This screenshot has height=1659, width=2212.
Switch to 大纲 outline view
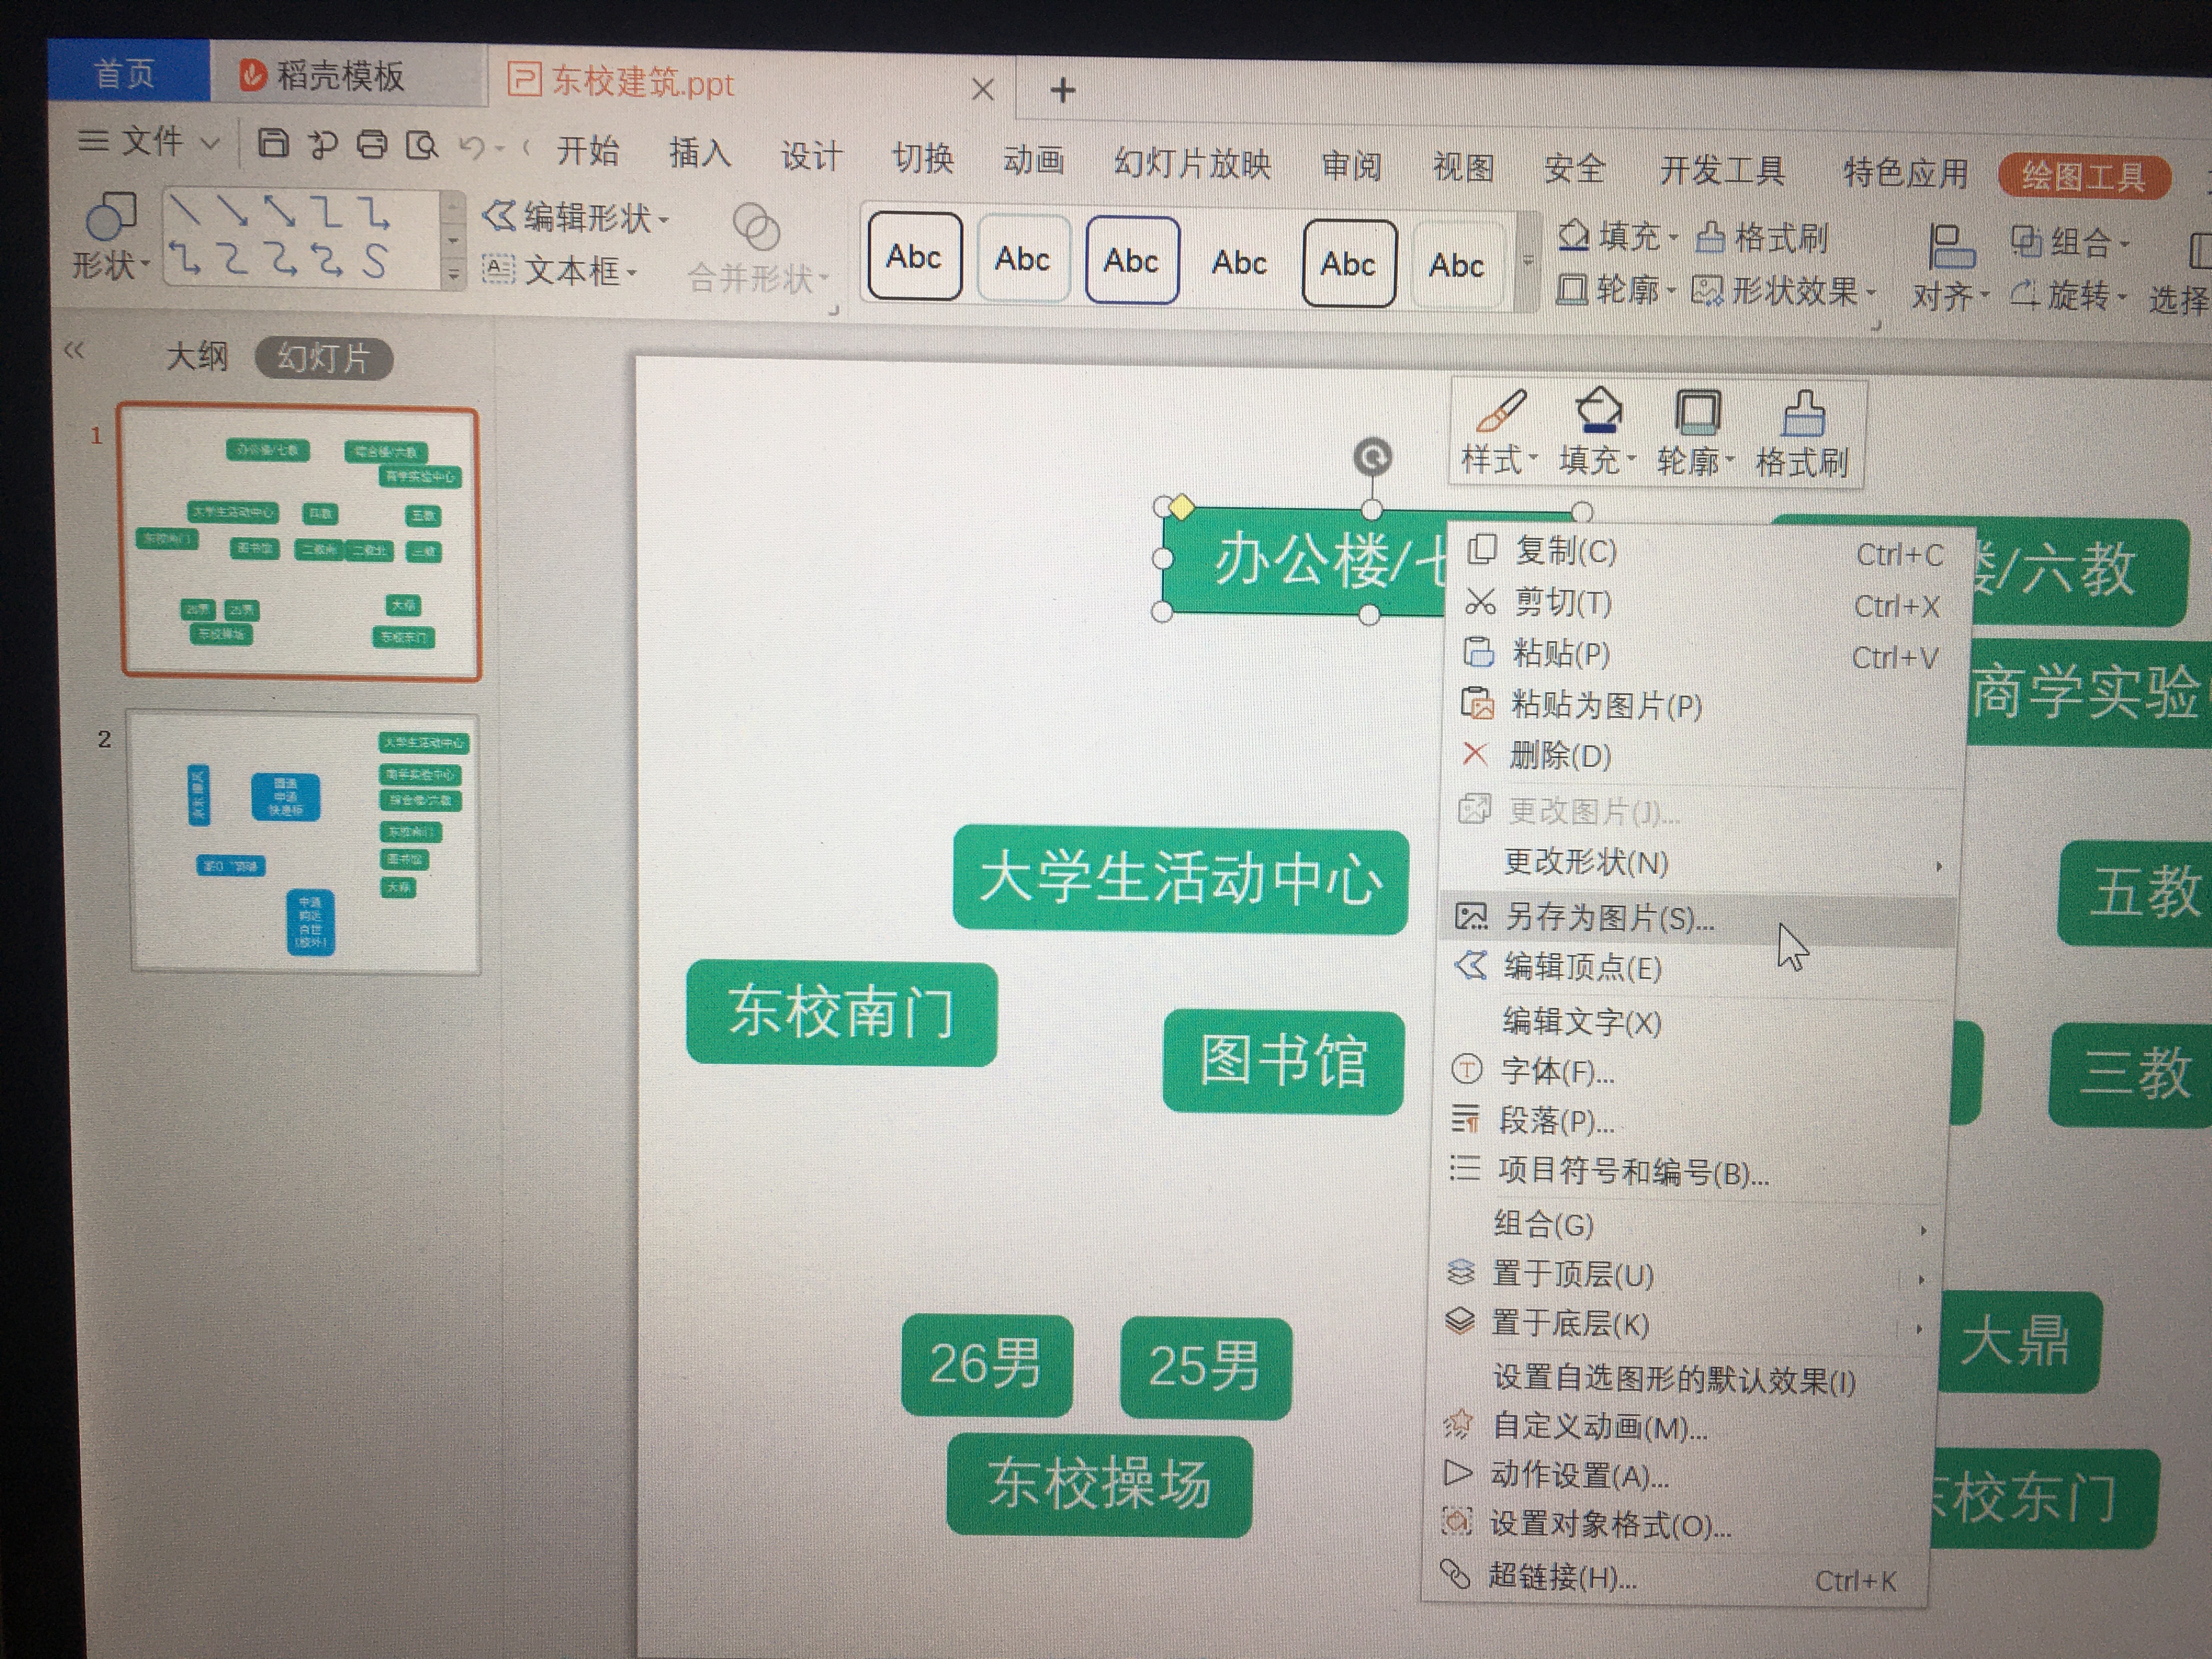pyautogui.click(x=197, y=356)
